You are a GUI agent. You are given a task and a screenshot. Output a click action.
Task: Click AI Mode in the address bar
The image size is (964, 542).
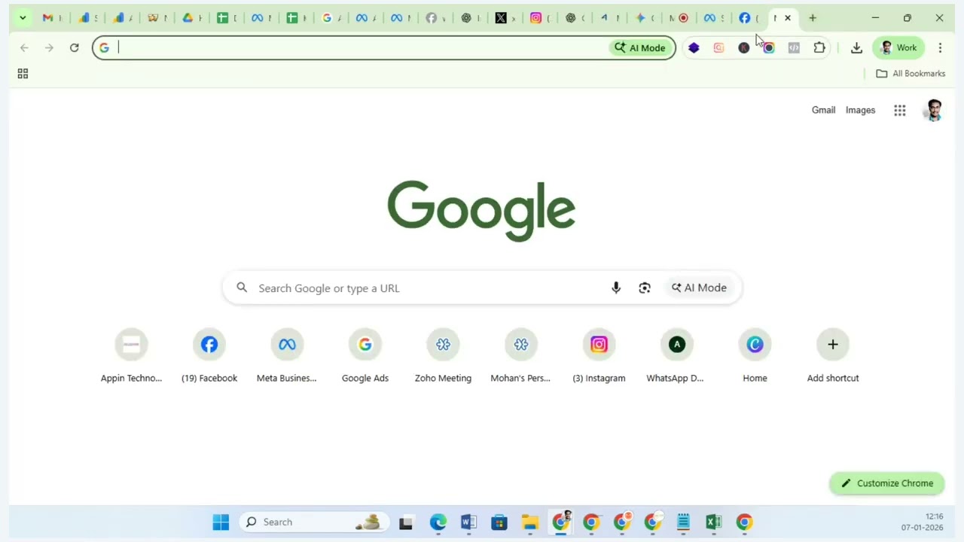coord(639,47)
